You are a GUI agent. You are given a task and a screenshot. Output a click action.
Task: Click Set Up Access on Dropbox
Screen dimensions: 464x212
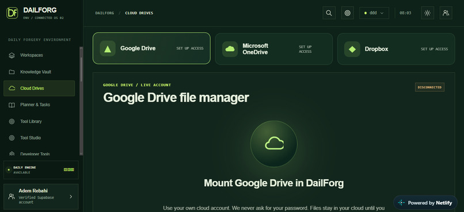click(x=435, y=49)
